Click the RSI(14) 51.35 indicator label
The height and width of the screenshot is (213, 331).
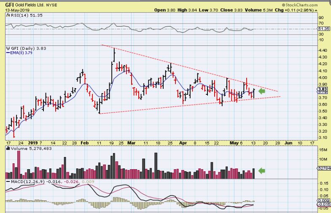click(27, 15)
